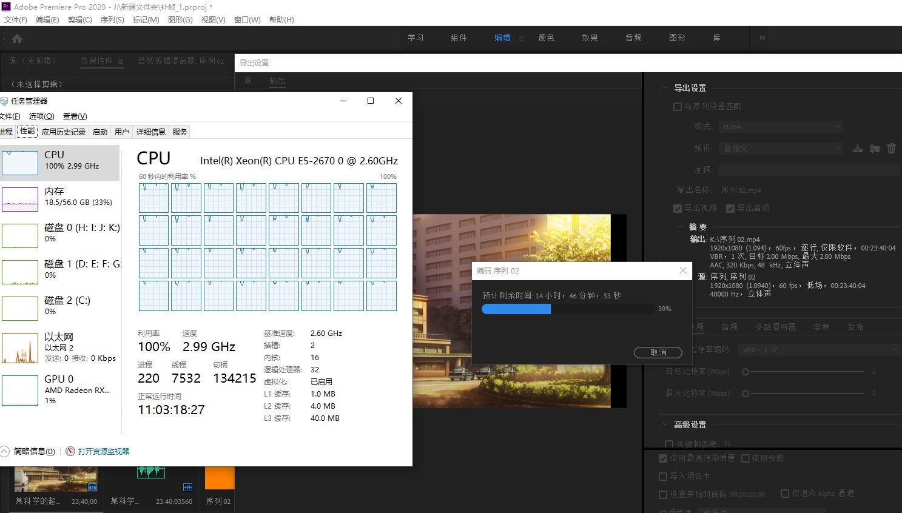902x513 pixels.
Task: Adjust the 目标比特率 [Mbps] slider handle
Action: tap(745, 372)
